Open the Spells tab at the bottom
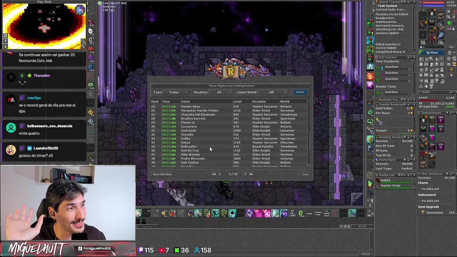 [147, 226]
